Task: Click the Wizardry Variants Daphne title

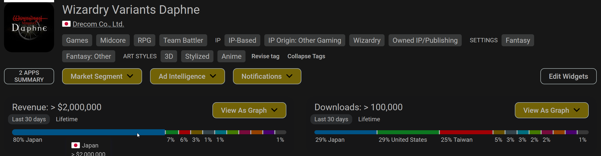Action: pos(131,10)
